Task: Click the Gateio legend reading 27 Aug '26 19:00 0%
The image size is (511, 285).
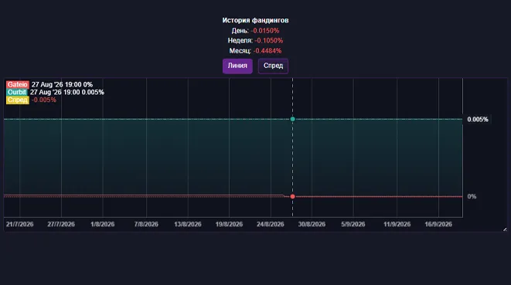Action: [62, 85]
